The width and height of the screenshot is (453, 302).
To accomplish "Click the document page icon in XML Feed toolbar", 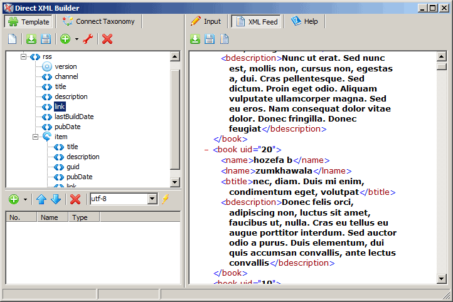I will 224,39.
